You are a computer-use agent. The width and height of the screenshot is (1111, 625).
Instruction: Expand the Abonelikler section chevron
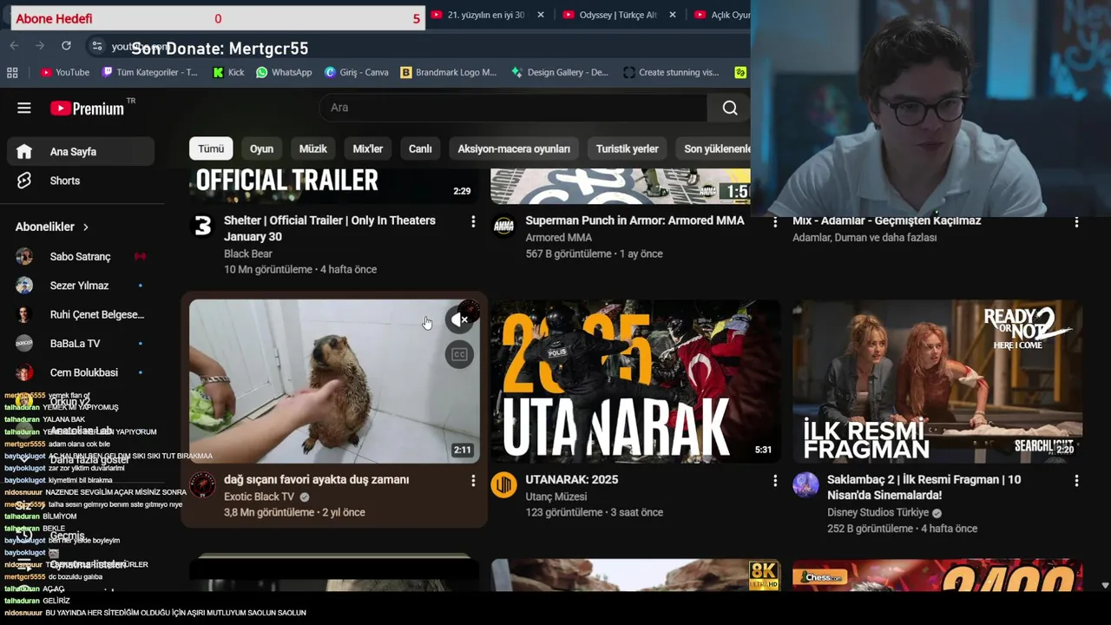[x=85, y=227]
